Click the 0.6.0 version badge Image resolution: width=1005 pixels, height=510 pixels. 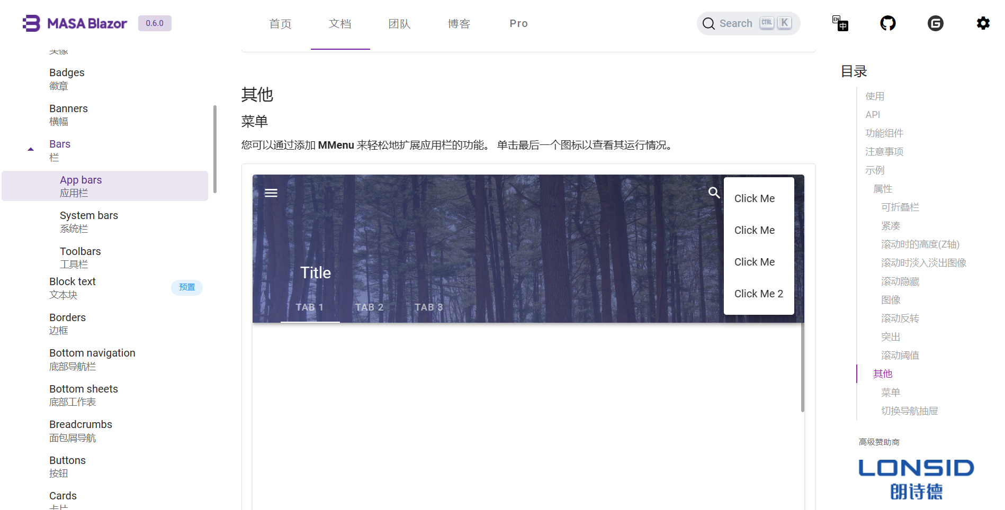(154, 23)
